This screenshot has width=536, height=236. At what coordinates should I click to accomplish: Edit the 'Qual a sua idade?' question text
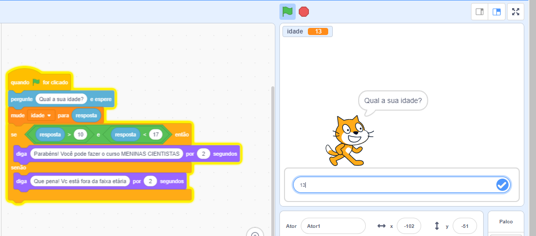[x=61, y=98]
